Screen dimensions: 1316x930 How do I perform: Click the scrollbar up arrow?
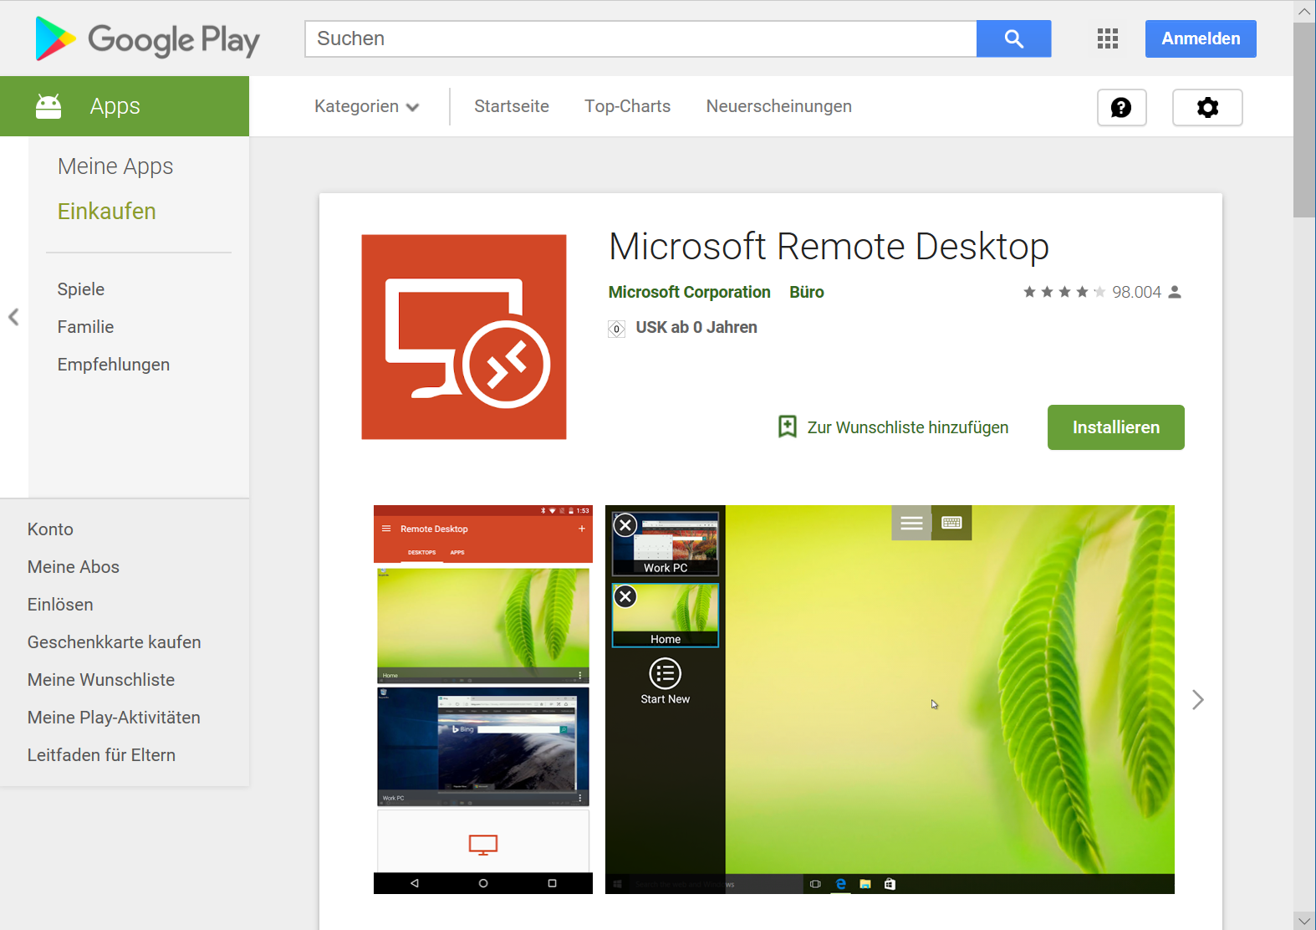tap(1304, 11)
